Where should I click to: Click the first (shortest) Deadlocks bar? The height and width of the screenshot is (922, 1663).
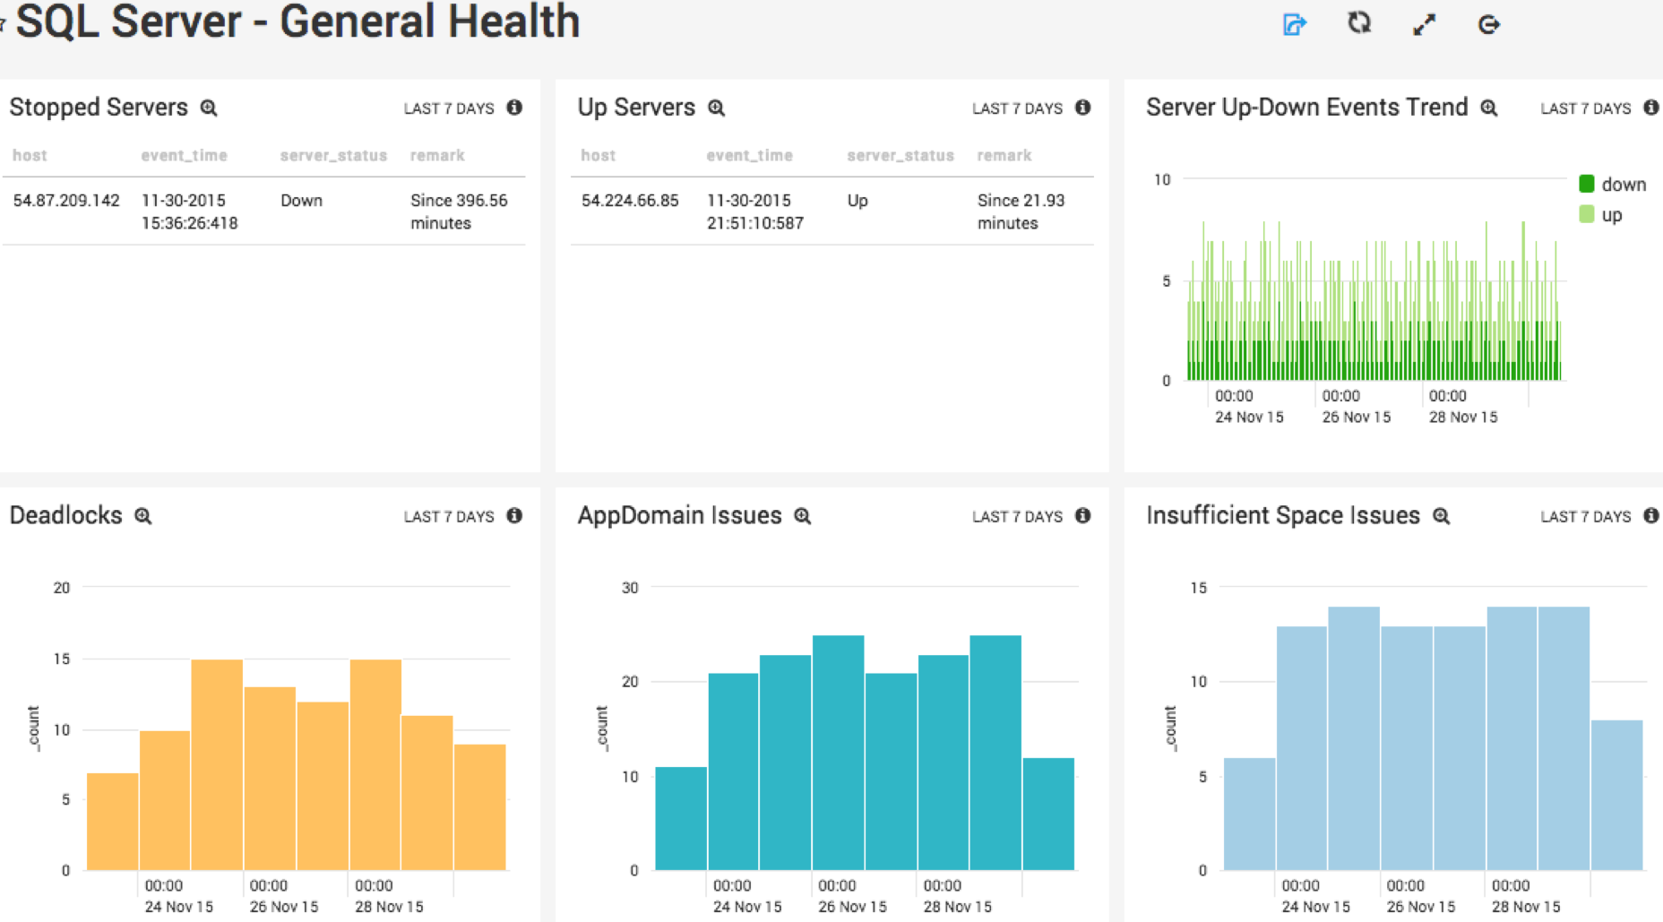pyautogui.click(x=112, y=822)
